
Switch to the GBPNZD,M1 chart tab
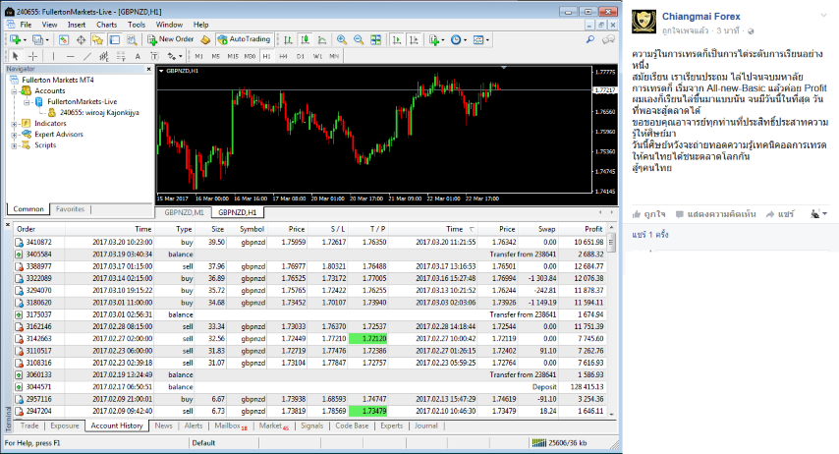coord(184,212)
